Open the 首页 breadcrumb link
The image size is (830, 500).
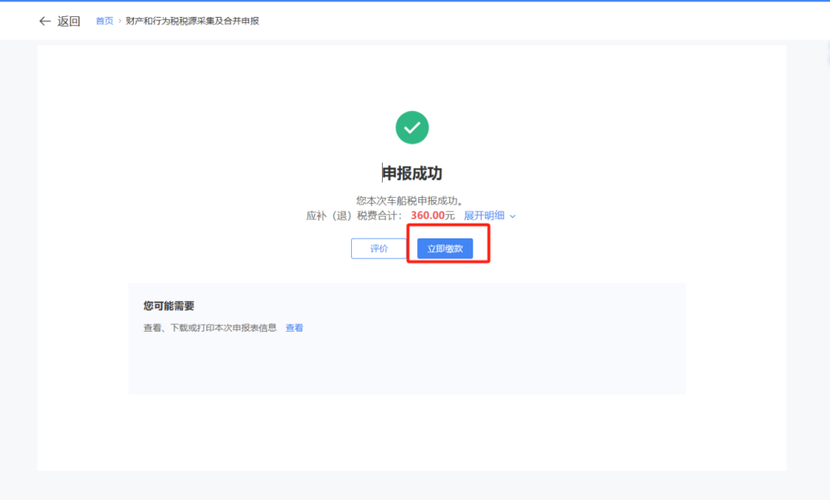coord(105,21)
